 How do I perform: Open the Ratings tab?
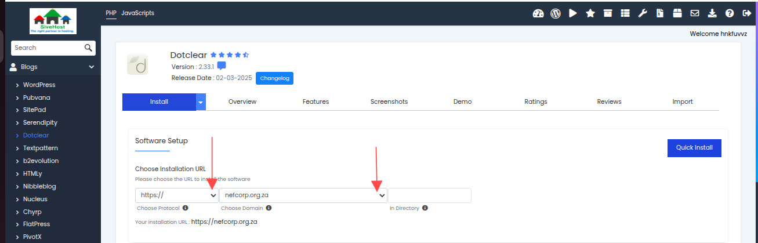coord(536,101)
